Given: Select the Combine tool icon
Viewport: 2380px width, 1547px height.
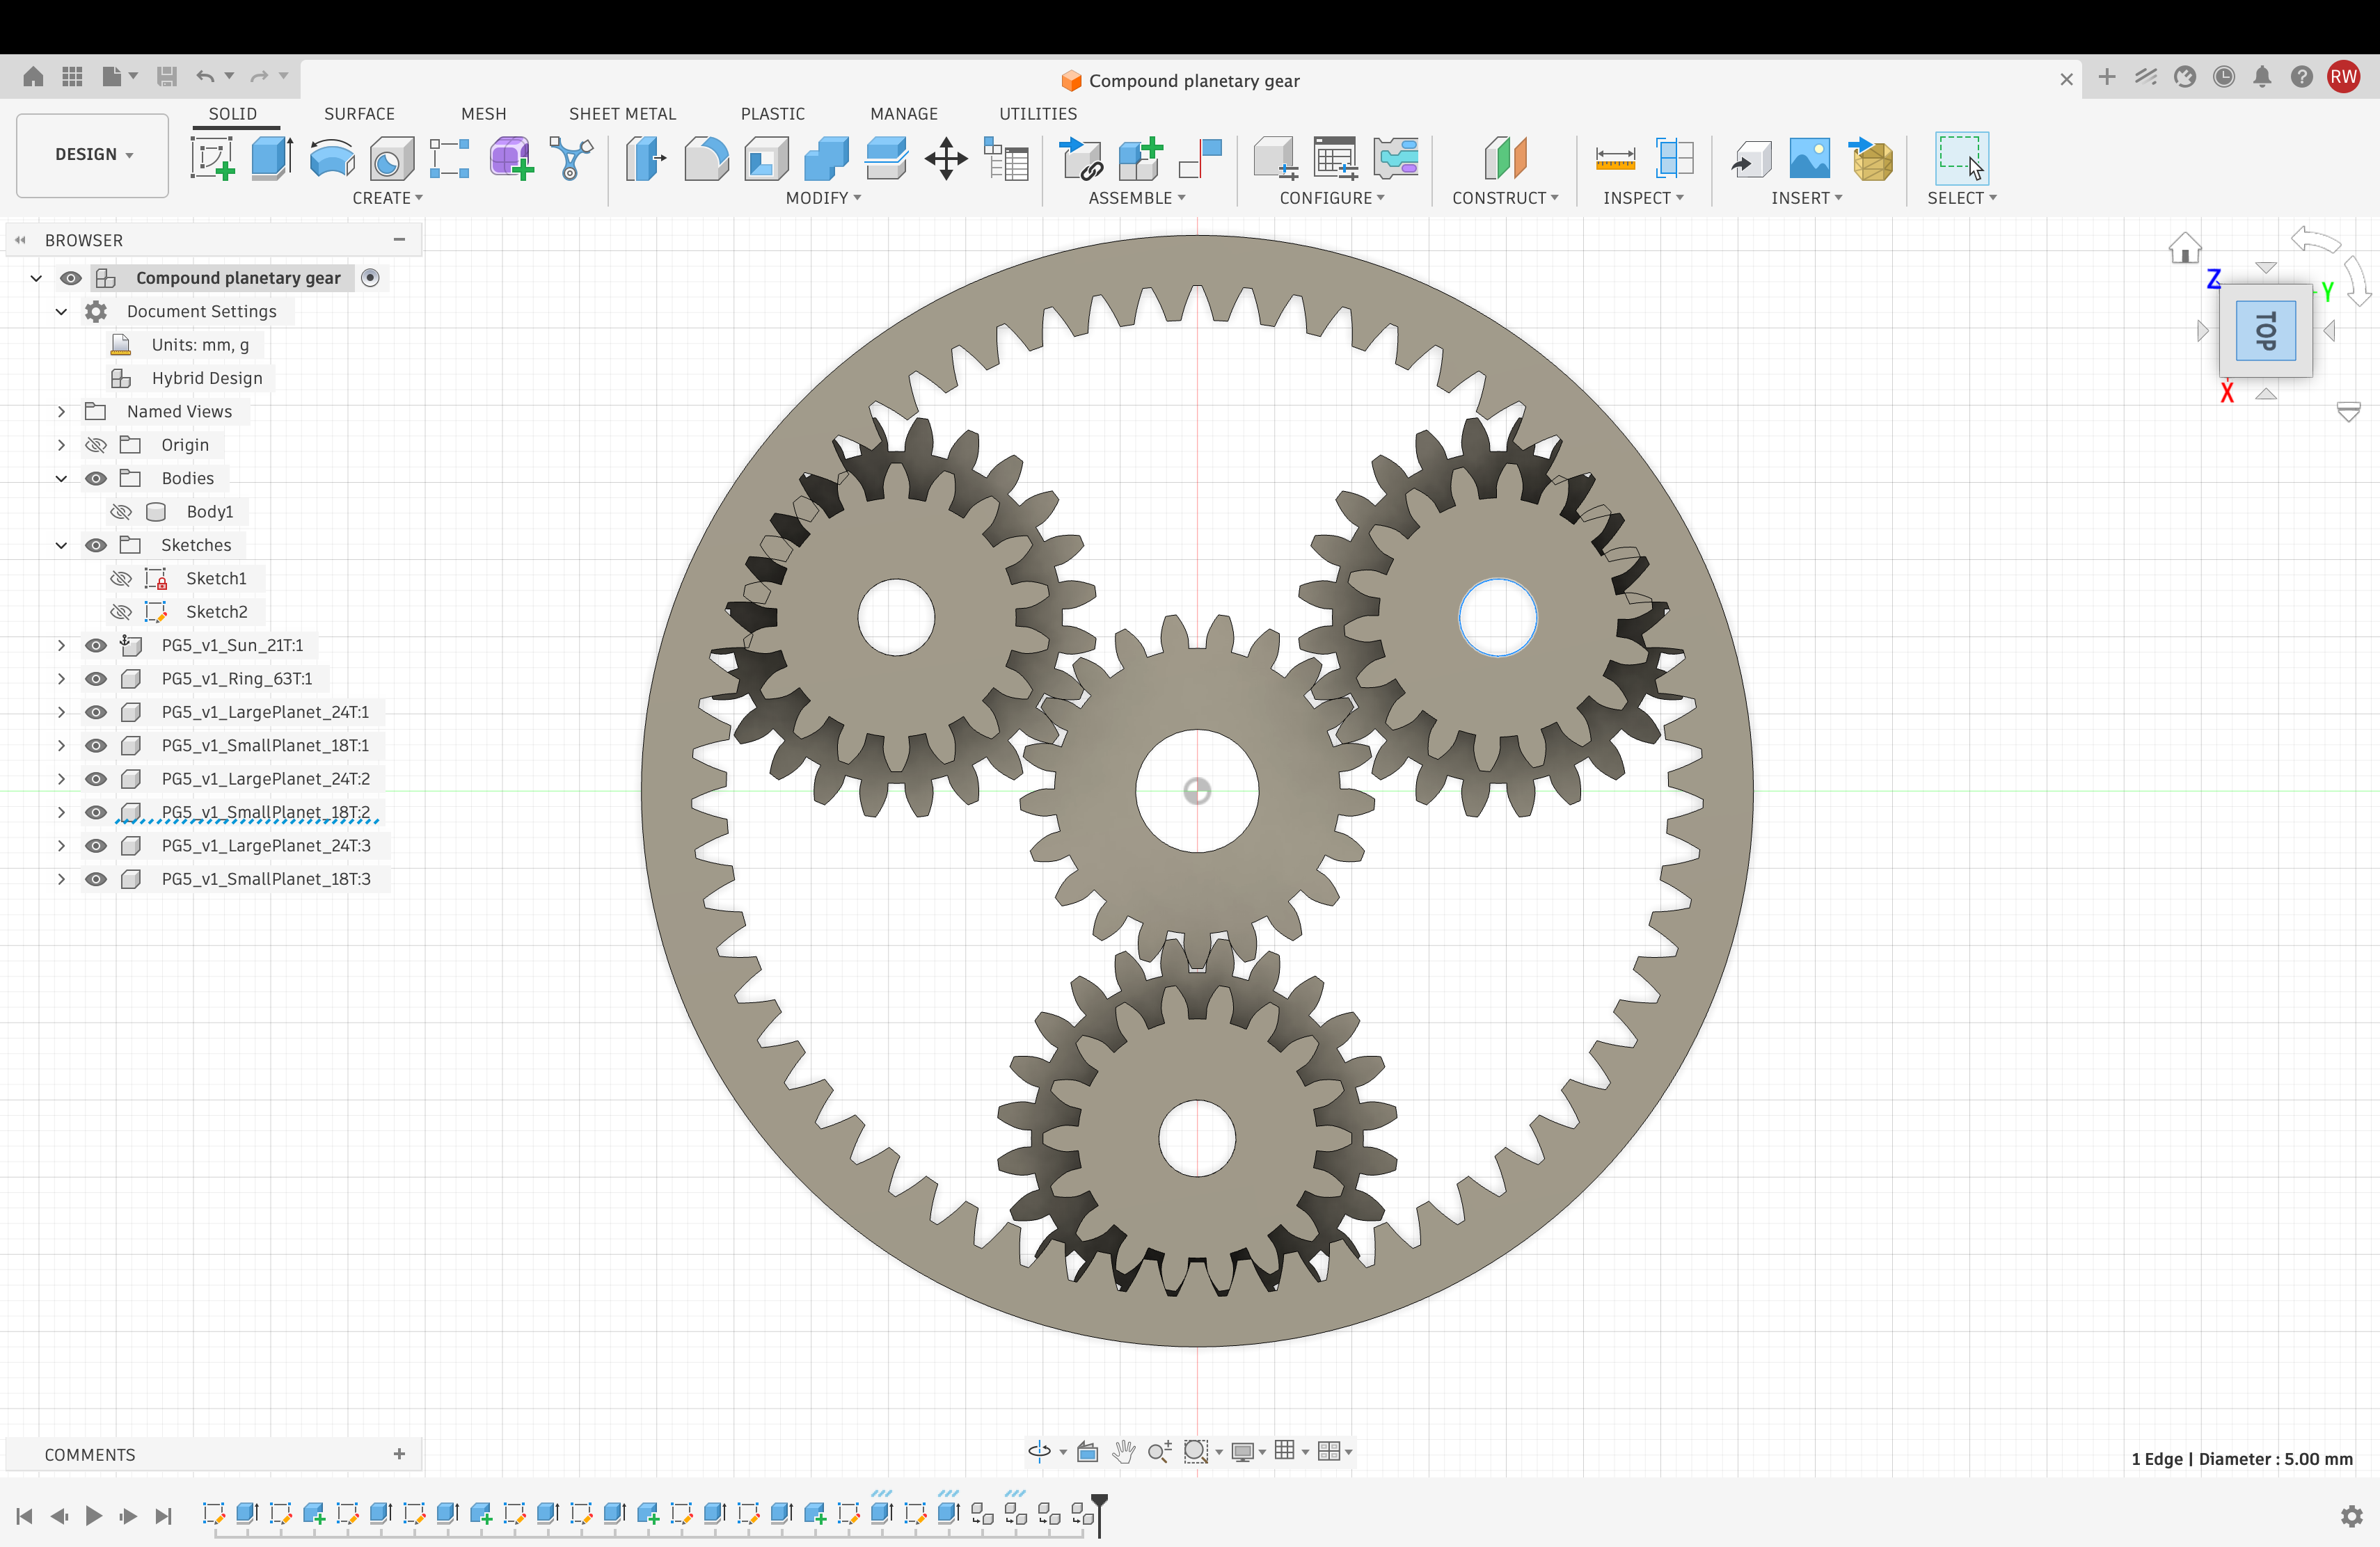Looking at the screenshot, I should pyautogui.click(x=826, y=159).
